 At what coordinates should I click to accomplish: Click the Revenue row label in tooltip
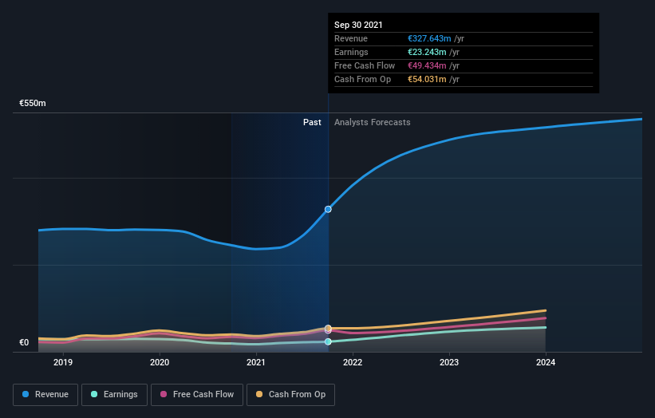click(351, 38)
